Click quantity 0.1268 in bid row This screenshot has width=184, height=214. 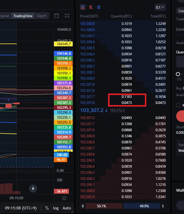click(127, 124)
